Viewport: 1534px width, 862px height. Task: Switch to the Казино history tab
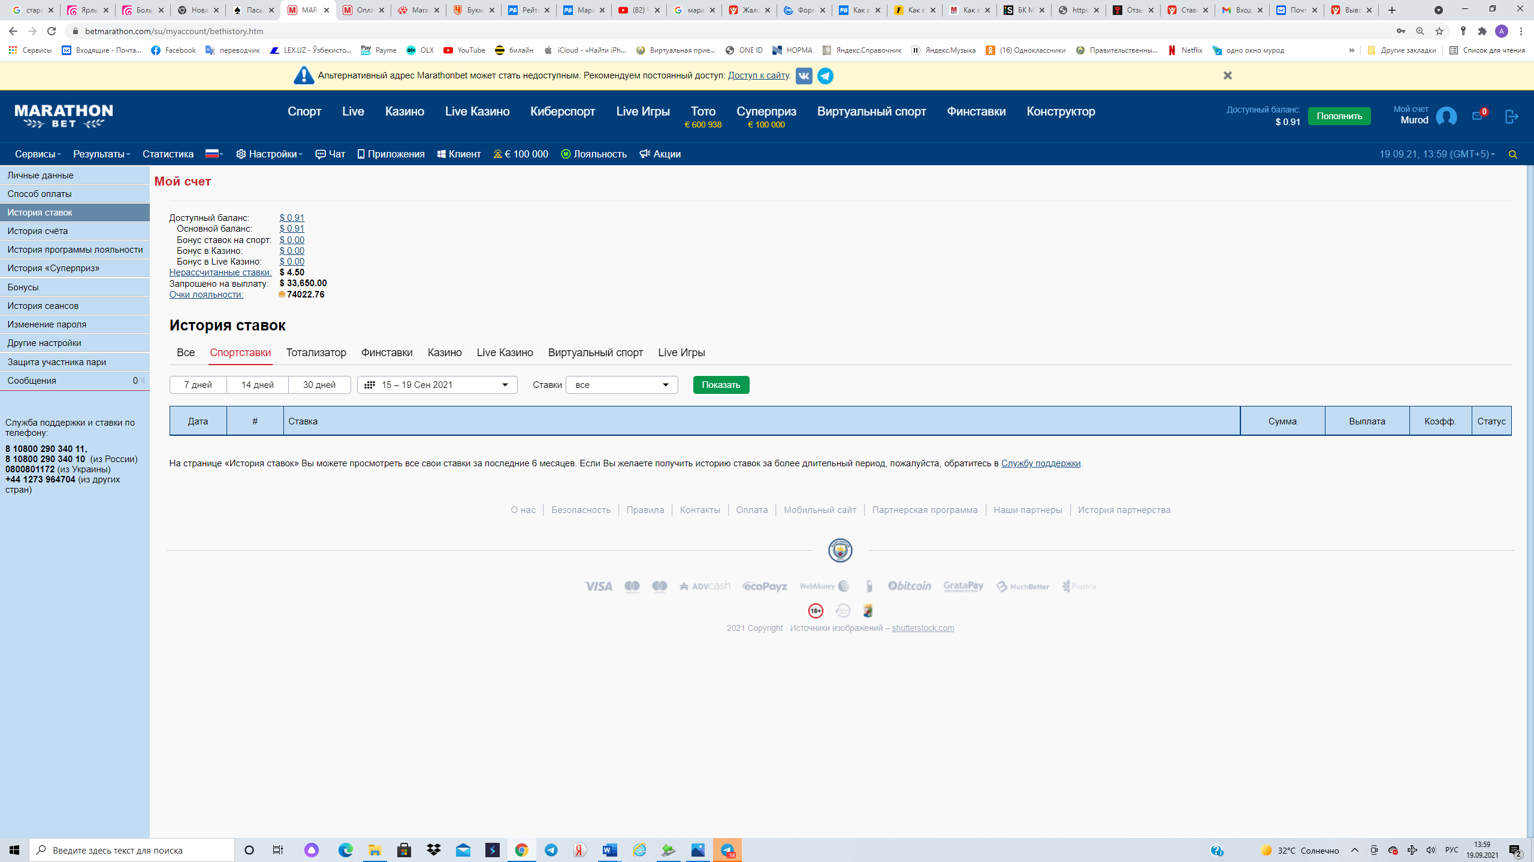tap(444, 353)
